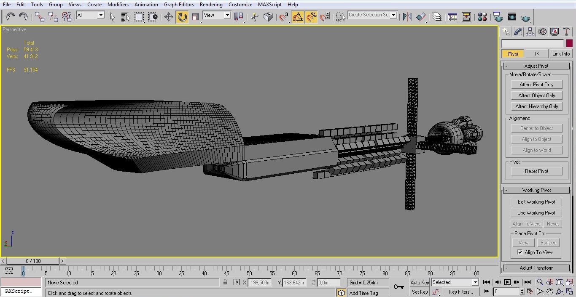Select the Undo arrow icon

coord(10,17)
